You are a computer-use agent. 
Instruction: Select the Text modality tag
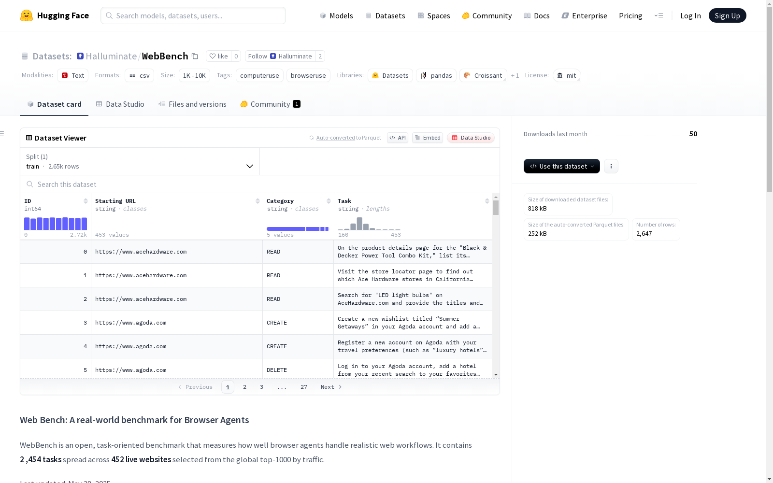73,75
